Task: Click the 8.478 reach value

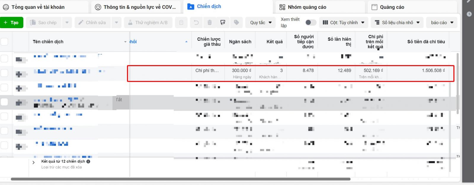Action: 308,71
